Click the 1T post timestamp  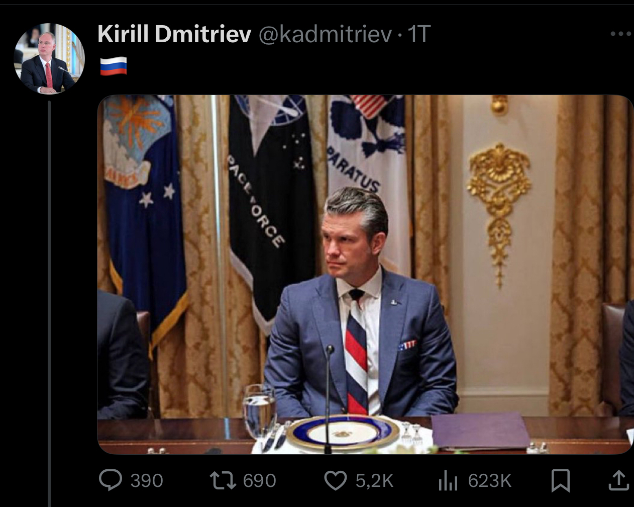coord(418,34)
